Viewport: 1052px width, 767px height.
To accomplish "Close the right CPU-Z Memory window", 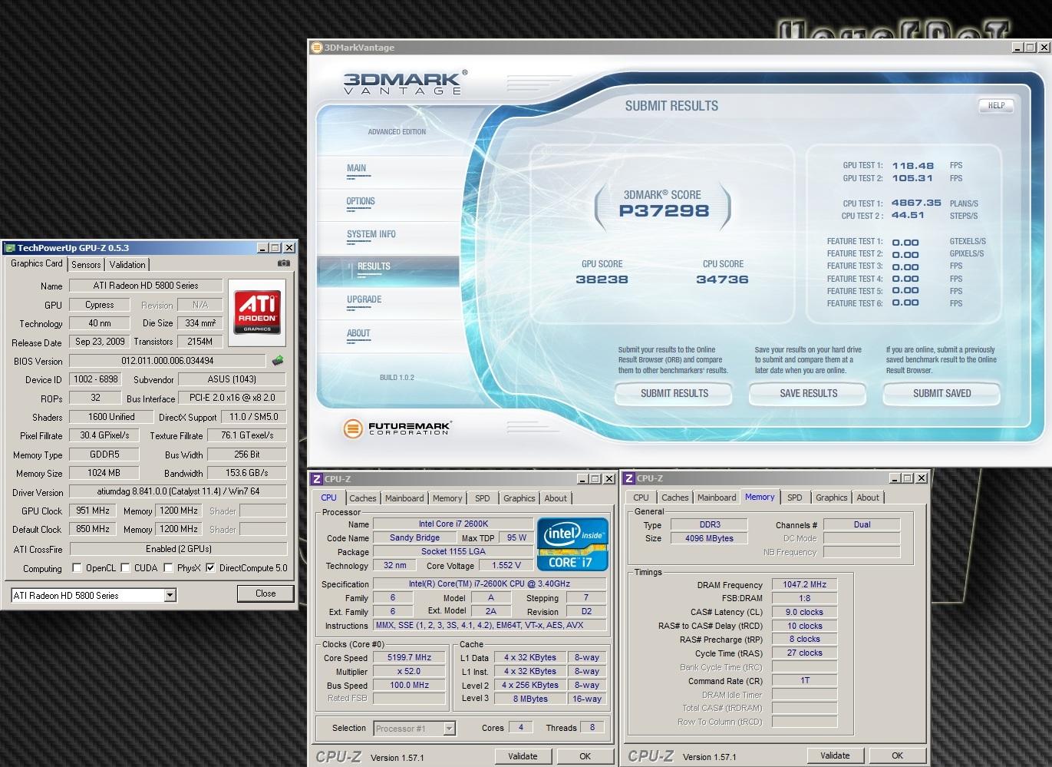I will [922, 478].
